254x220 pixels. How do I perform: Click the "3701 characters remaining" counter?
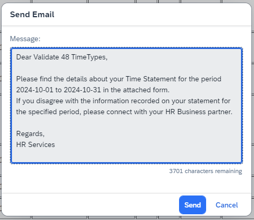pyautogui.click(x=206, y=171)
